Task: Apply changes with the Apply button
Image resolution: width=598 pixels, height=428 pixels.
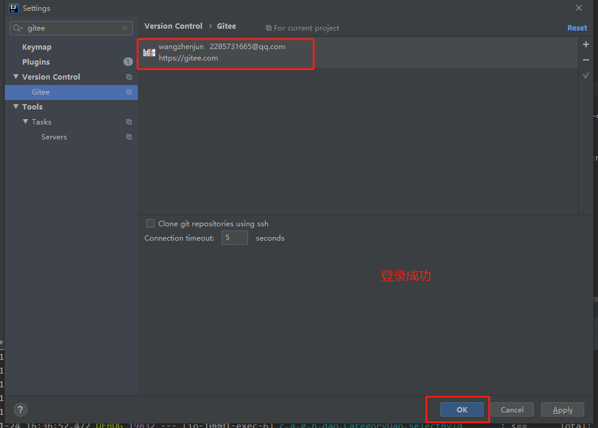Action: coord(562,409)
